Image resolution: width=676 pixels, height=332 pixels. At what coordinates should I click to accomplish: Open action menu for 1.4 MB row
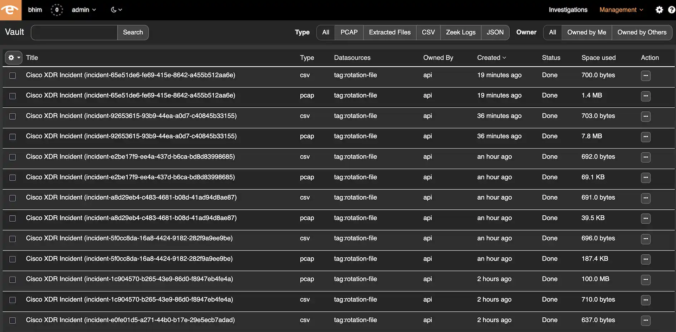click(x=646, y=96)
